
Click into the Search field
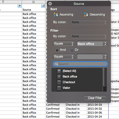point(80,64)
